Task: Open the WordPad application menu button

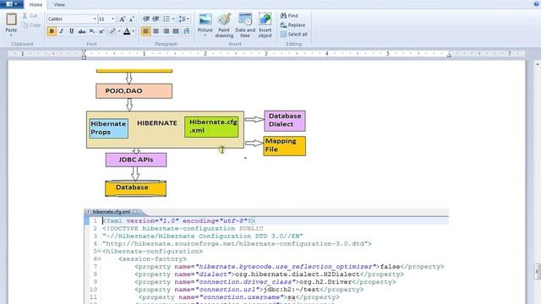Action: [11, 4]
